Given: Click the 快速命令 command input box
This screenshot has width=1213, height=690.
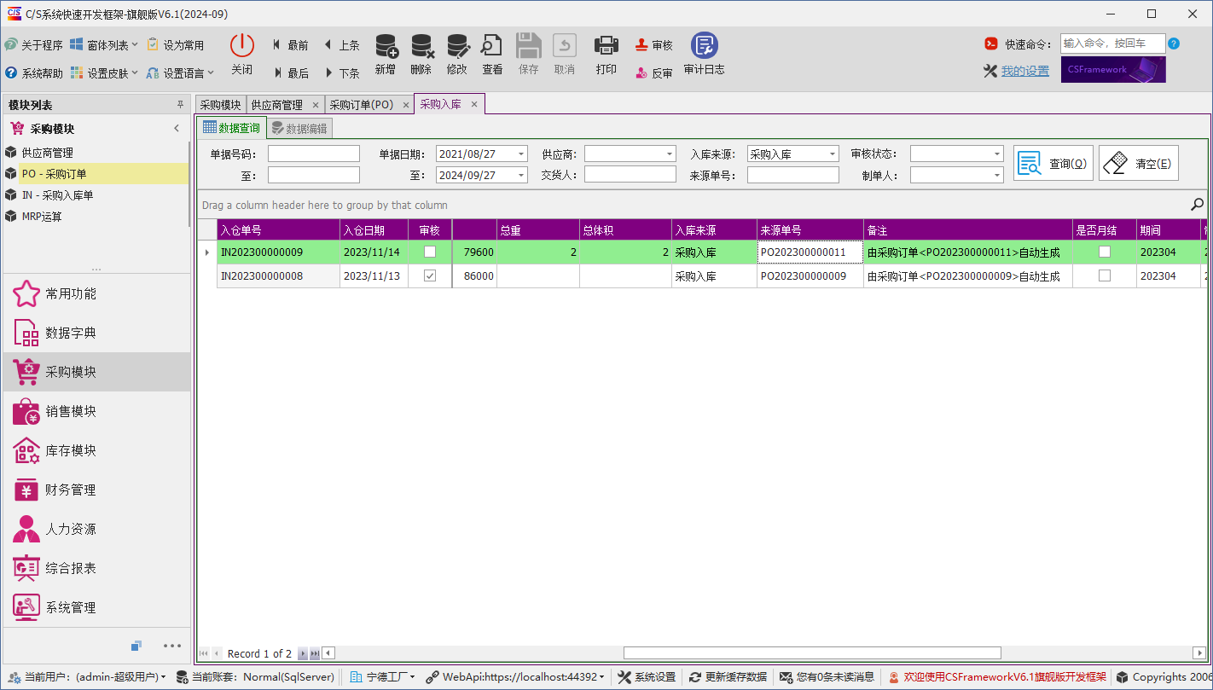Looking at the screenshot, I should tap(1112, 43).
